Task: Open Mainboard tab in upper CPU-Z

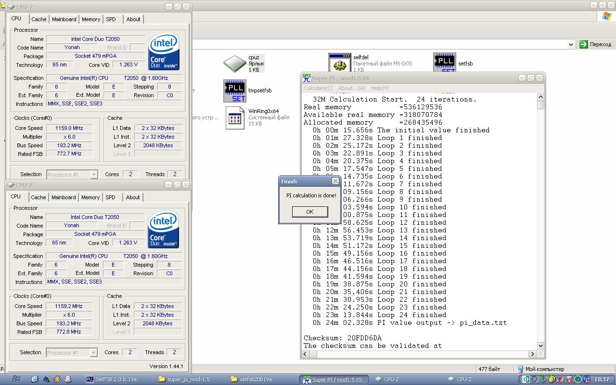Action: 64,19
